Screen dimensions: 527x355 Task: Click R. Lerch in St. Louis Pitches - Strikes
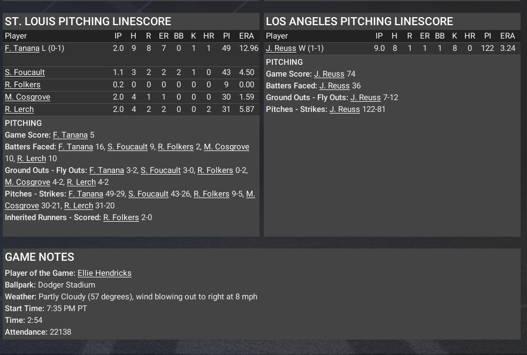[x=79, y=206]
